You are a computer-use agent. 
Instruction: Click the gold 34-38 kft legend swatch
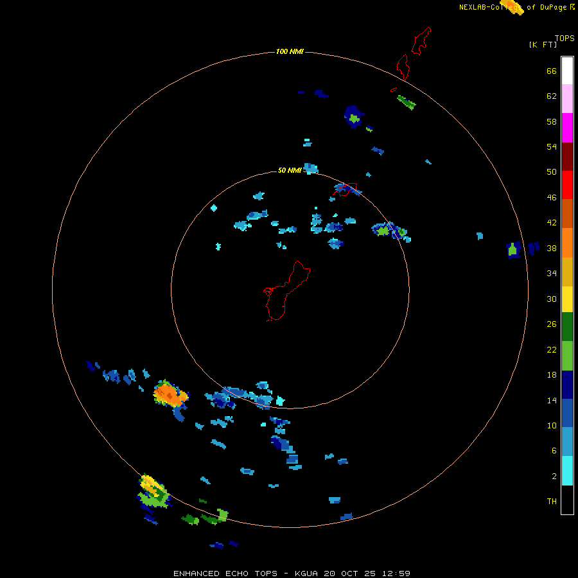tap(567, 272)
